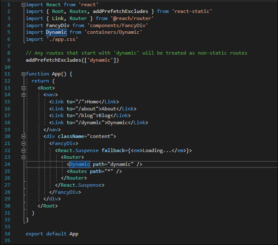Click the fallback attribute on line 22
278x245 pixels.
click(113, 150)
